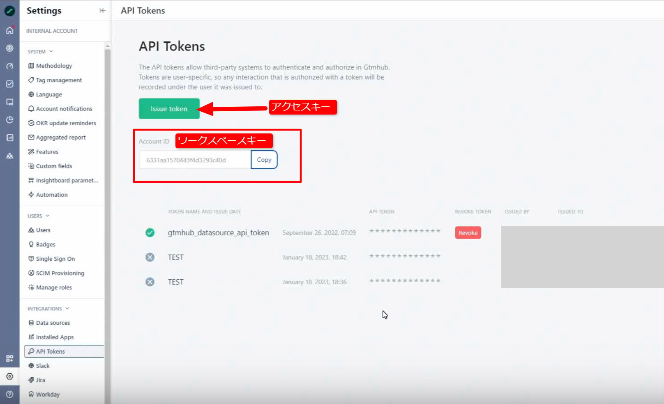Open Insightboard parameters
Image resolution: width=664 pixels, height=404 pixels.
coord(64,180)
